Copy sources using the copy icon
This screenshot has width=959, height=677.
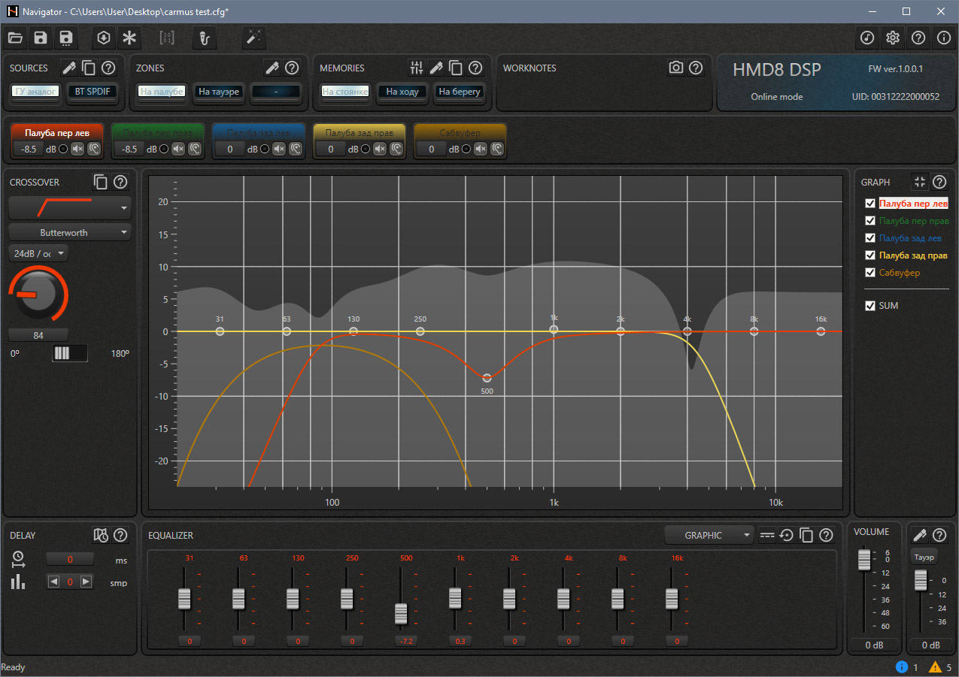point(89,68)
